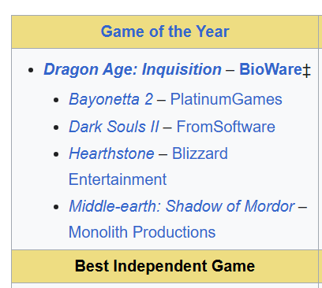Visit the PlatinumGames page
Viewport: 322px width, 288px height.
click(227, 99)
